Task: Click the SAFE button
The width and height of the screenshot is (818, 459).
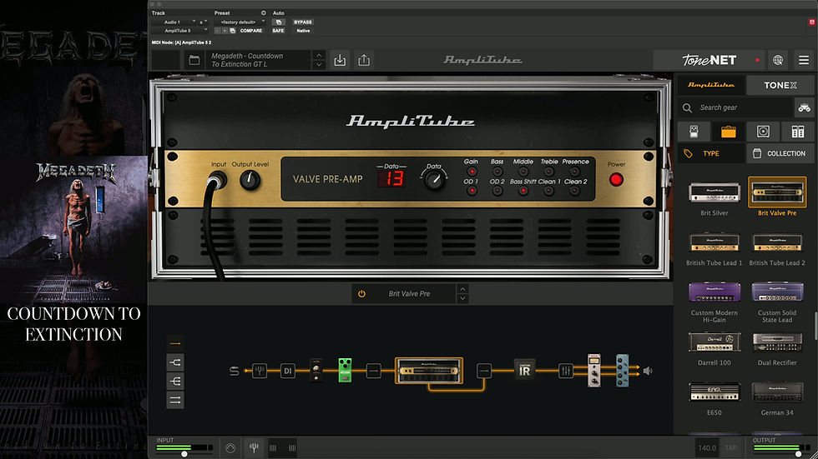Action: pos(278,31)
